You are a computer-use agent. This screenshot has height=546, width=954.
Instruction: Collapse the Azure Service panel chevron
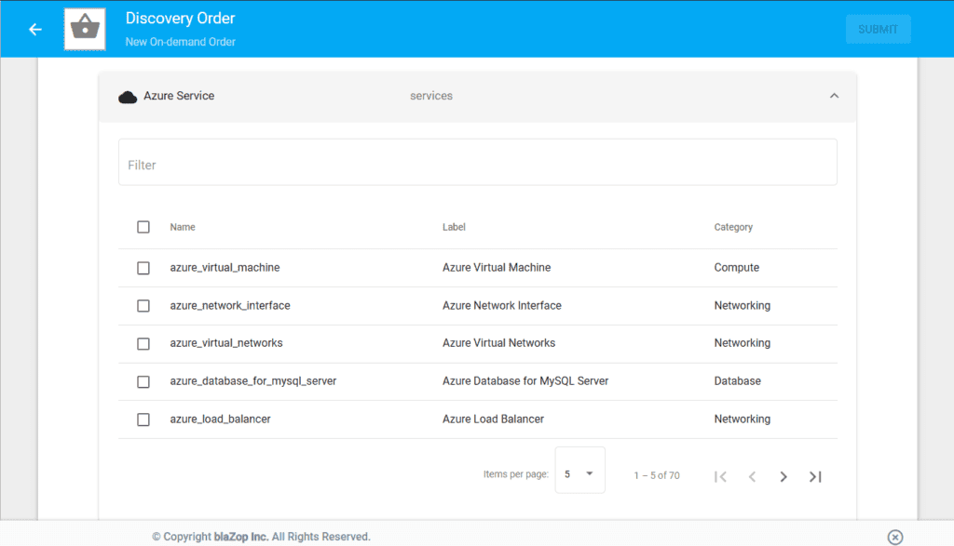[x=834, y=96]
